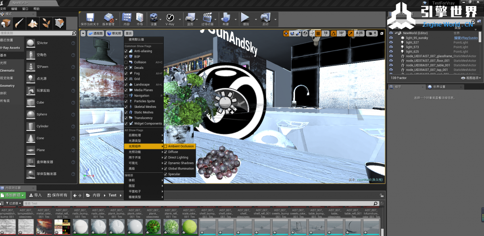Select the rotate gizmo tool in viewport
The width and height of the screenshot is (484, 236).
point(292,33)
